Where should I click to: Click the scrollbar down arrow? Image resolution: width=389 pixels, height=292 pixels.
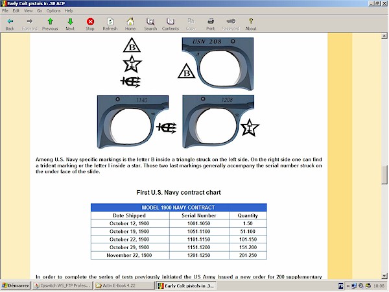pos(384,276)
